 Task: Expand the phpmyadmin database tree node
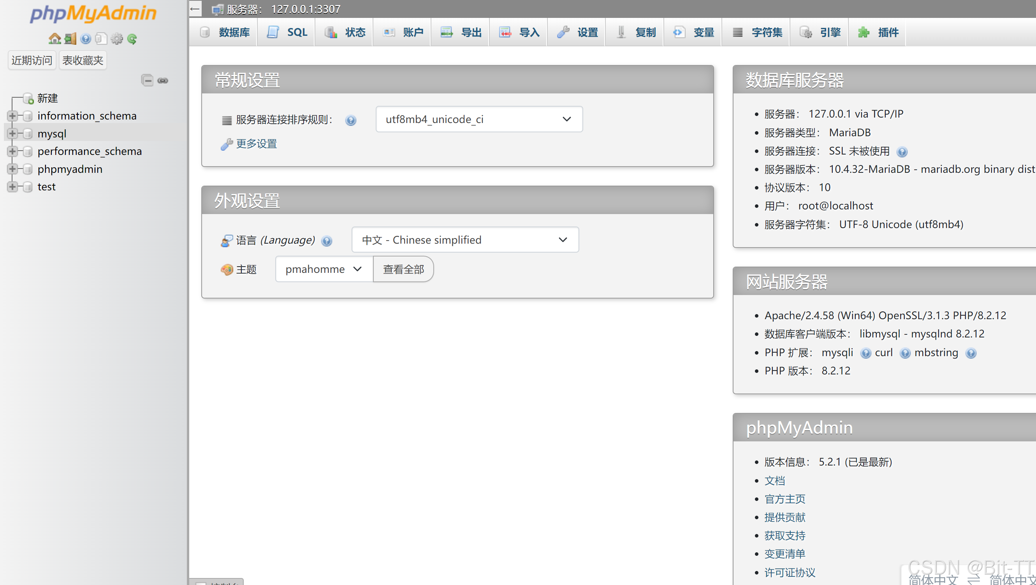[x=12, y=169]
